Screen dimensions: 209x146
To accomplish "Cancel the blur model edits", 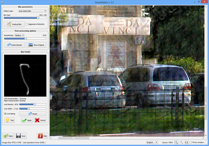I will (x=40, y=120).
